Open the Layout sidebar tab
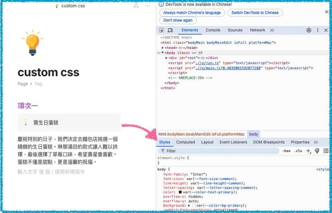The width and height of the screenshot is (332, 213). tap(207, 142)
